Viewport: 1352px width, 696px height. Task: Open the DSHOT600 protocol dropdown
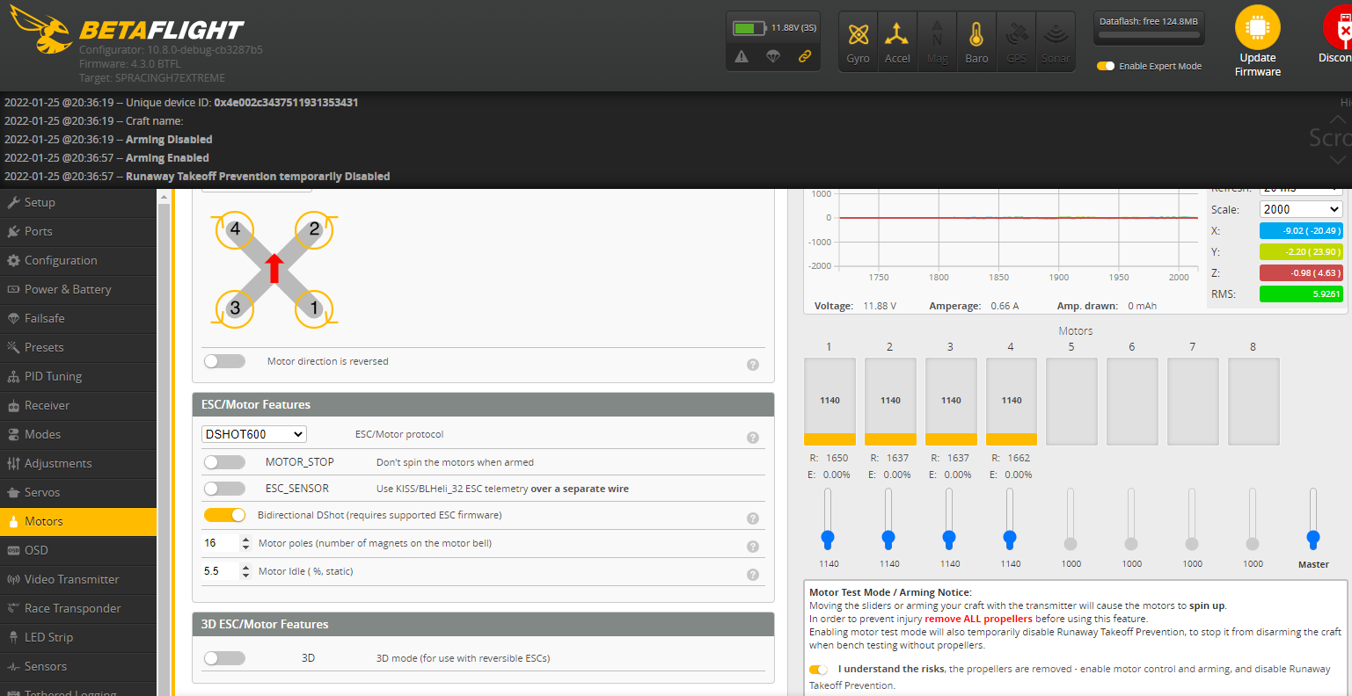pyautogui.click(x=253, y=434)
